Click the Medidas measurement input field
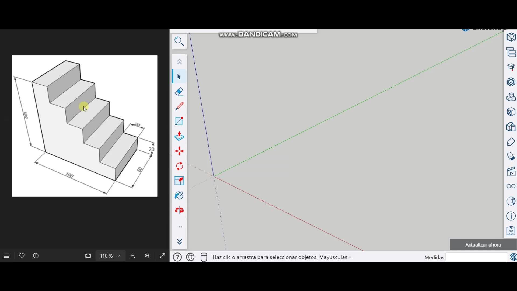Viewport: 517px width, 291px height. [477, 257]
